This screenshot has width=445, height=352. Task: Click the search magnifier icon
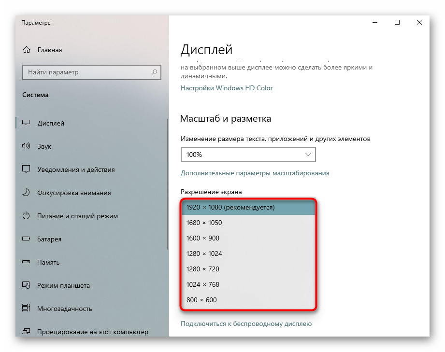[x=154, y=72]
